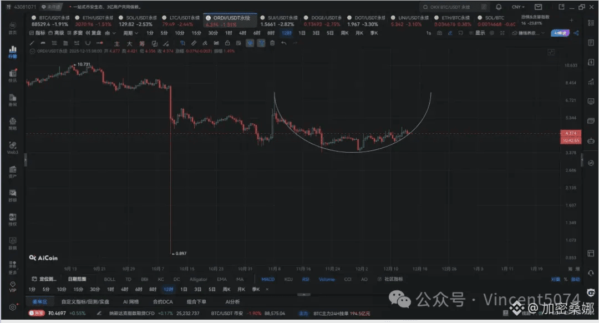Select the 30分 interval in top toolbar
This screenshot has width=599, height=323.
(x=213, y=33)
